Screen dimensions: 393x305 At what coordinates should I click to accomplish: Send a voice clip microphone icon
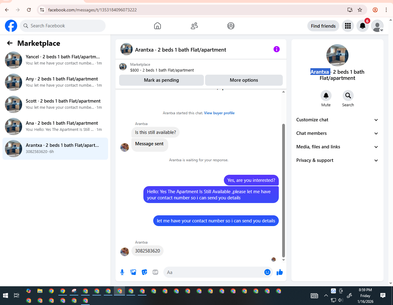pos(122,272)
